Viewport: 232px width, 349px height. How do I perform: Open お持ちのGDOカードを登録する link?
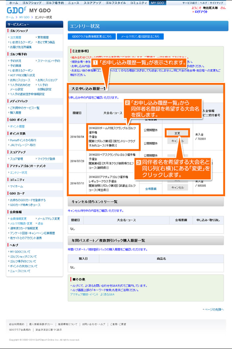pos(28,200)
